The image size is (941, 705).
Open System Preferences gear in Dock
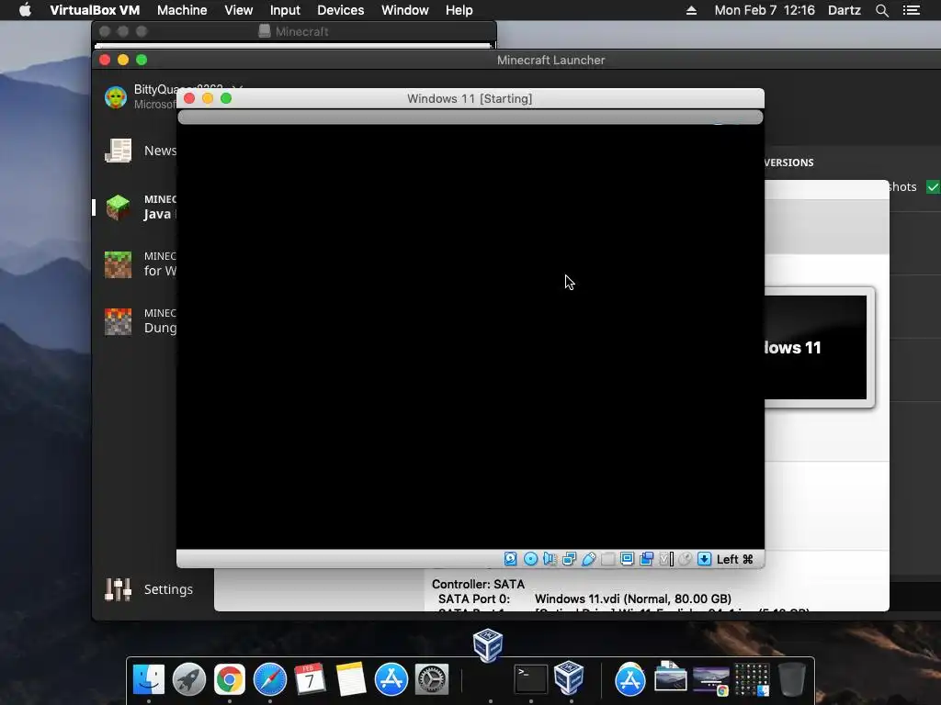[x=432, y=679]
